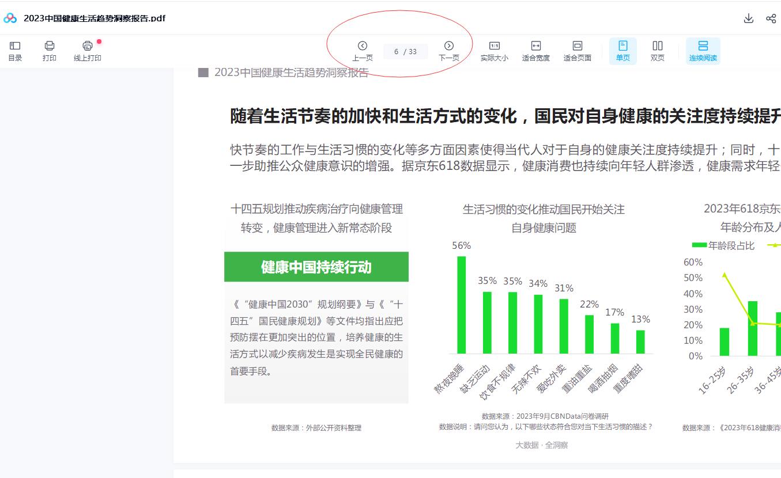Enable 单页 single page mode
The width and height of the screenshot is (781, 478).
(x=622, y=50)
